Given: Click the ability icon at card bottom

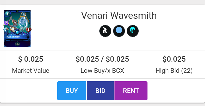Looking at the screenshot, I should click(17, 44).
